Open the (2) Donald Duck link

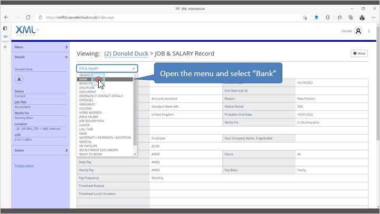coord(126,53)
